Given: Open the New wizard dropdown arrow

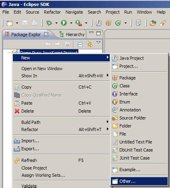Looking at the screenshot, I should point(17,23).
